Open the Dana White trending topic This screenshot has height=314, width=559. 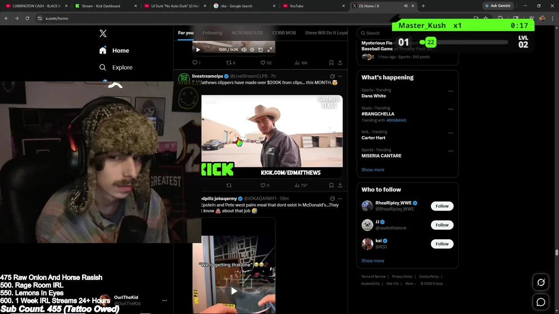pos(374,96)
